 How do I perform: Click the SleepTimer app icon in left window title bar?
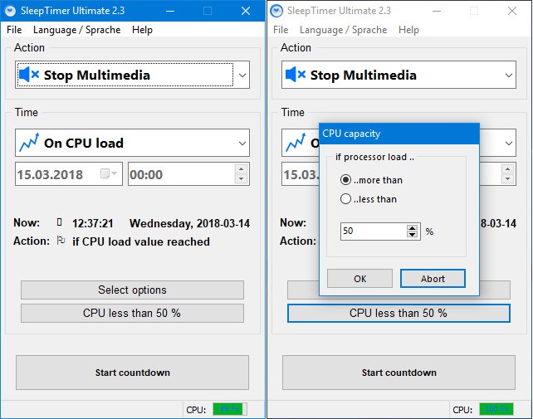click(x=10, y=11)
